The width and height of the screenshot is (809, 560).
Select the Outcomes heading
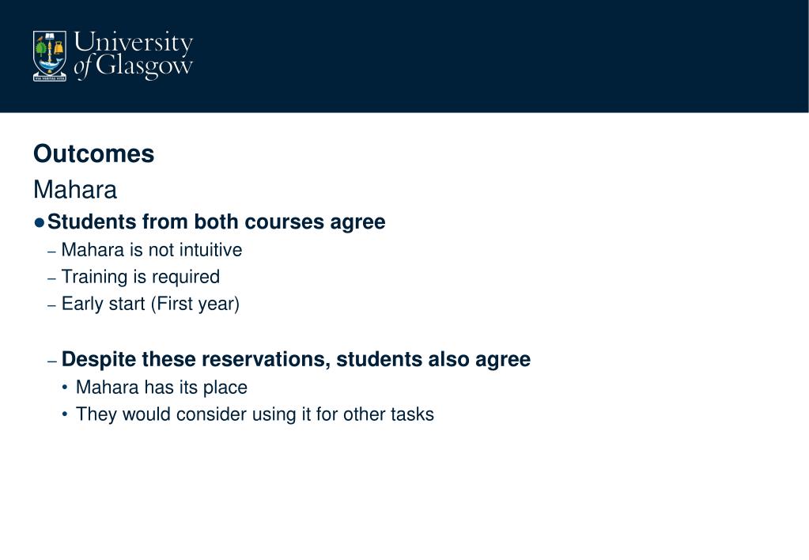(94, 153)
